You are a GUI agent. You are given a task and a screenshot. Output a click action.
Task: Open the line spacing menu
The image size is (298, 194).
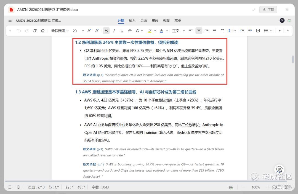pos(230,31)
